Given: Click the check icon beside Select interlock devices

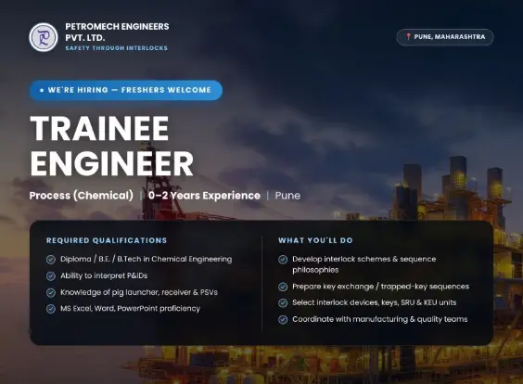Looking at the screenshot, I should (283, 303).
